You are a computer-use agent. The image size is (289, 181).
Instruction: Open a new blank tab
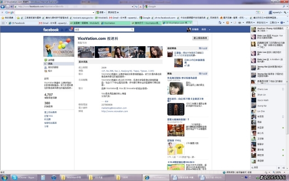tap(195, 23)
